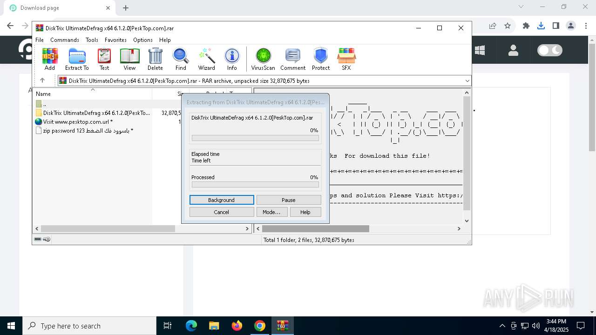Screen dimensions: 596x335
Task: Open Chrome extensions puzzle icon
Action: tap(526, 26)
